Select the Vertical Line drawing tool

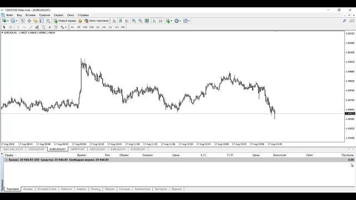click(x=18, y=27)
